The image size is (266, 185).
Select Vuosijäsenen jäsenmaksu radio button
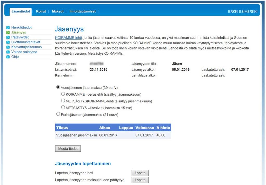coord(58,87)
